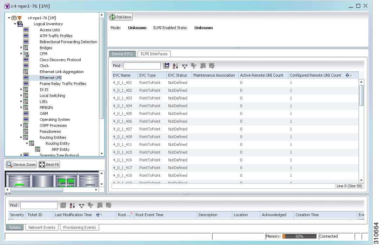
Task: Expand the CFM tree node
Action: pos(21,54)
